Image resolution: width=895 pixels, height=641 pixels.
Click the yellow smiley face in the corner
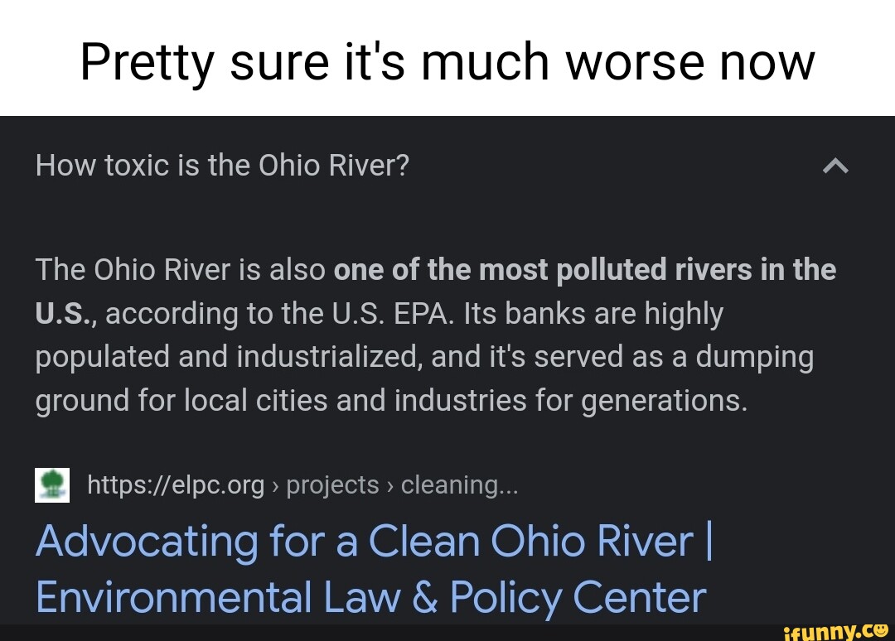pos(882,631)
